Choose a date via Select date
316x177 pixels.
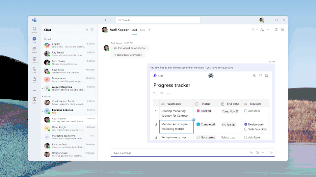click(228, 137)
